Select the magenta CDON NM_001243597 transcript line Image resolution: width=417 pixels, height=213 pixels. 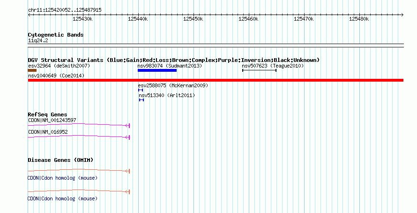[79, 125]
